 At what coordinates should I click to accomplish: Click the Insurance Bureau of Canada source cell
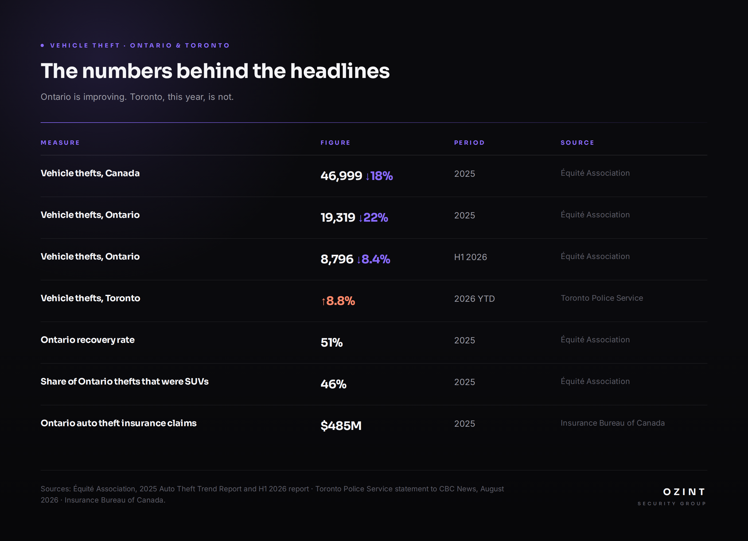click(x=613, y=423)
